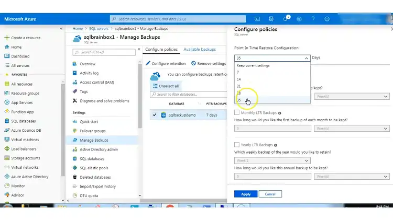The width and height of the screenshot is (393, 220).
Task: Click the Cancel button
Action: pos(270,194)
